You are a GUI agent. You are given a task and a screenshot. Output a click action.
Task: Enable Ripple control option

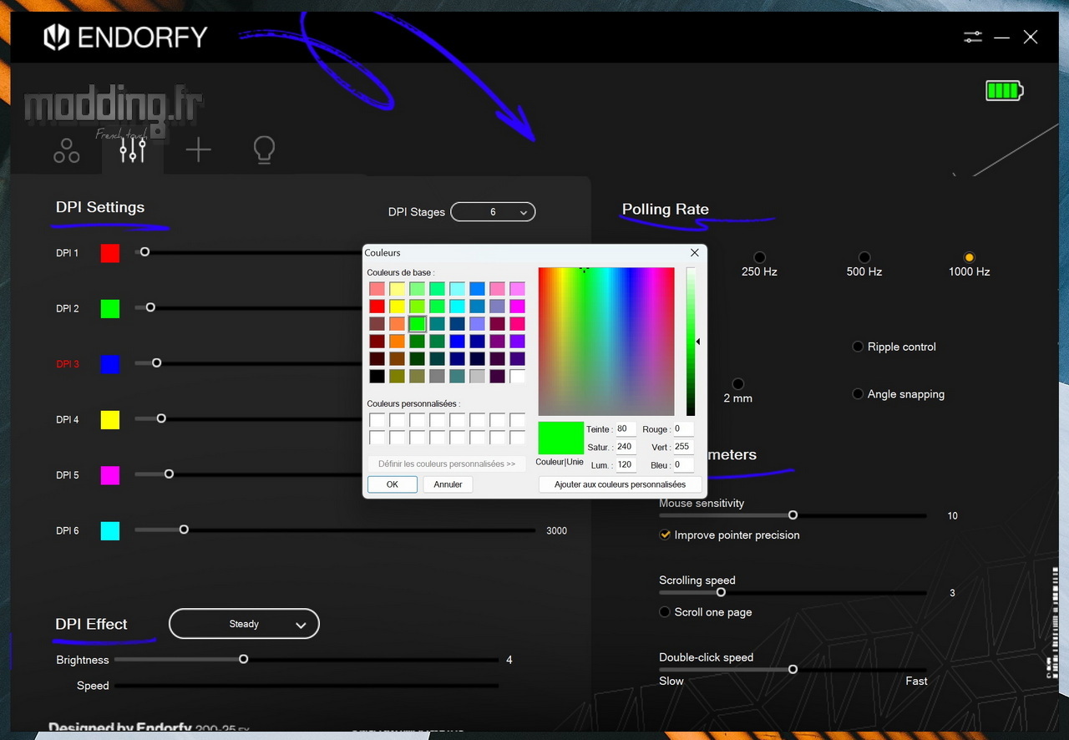pyautogui.click(x=858, y=347)
